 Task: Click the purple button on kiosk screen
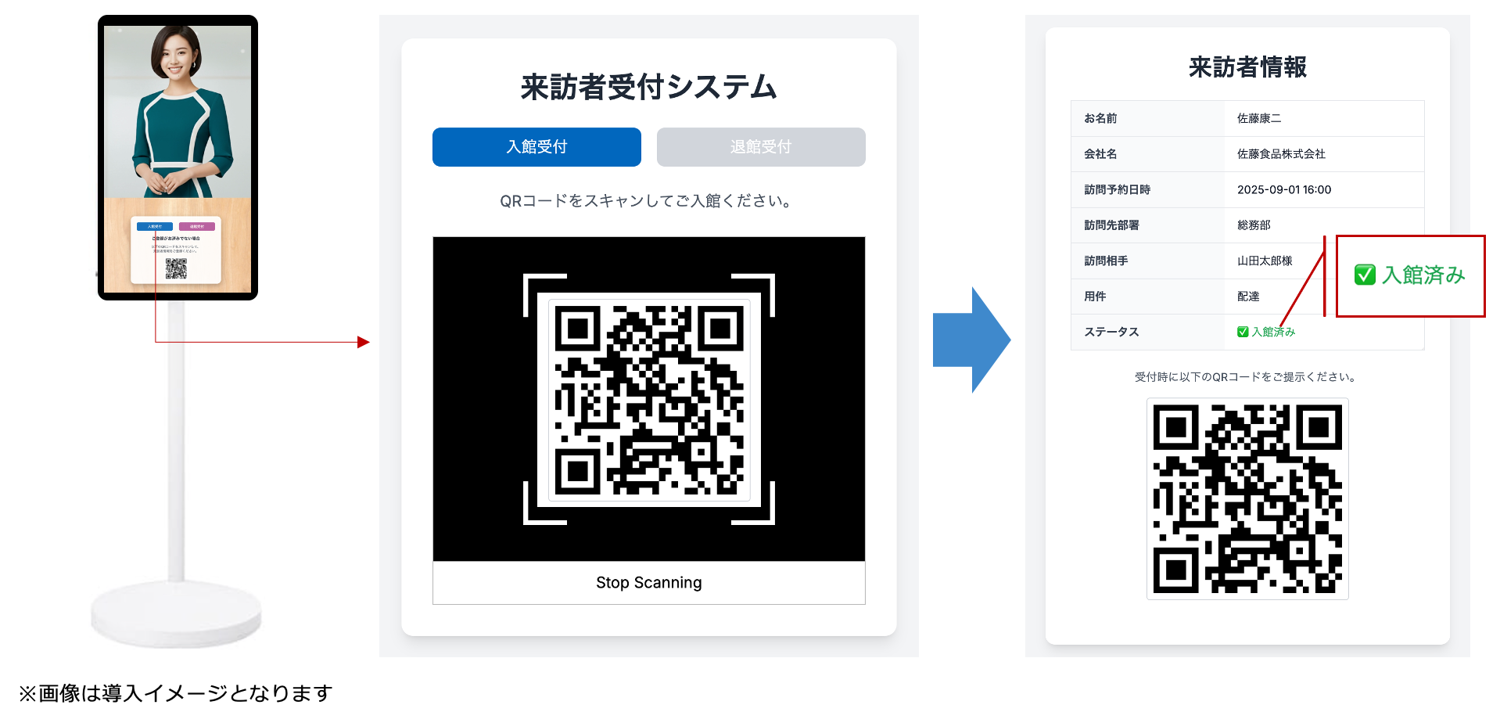coord(197,226)
